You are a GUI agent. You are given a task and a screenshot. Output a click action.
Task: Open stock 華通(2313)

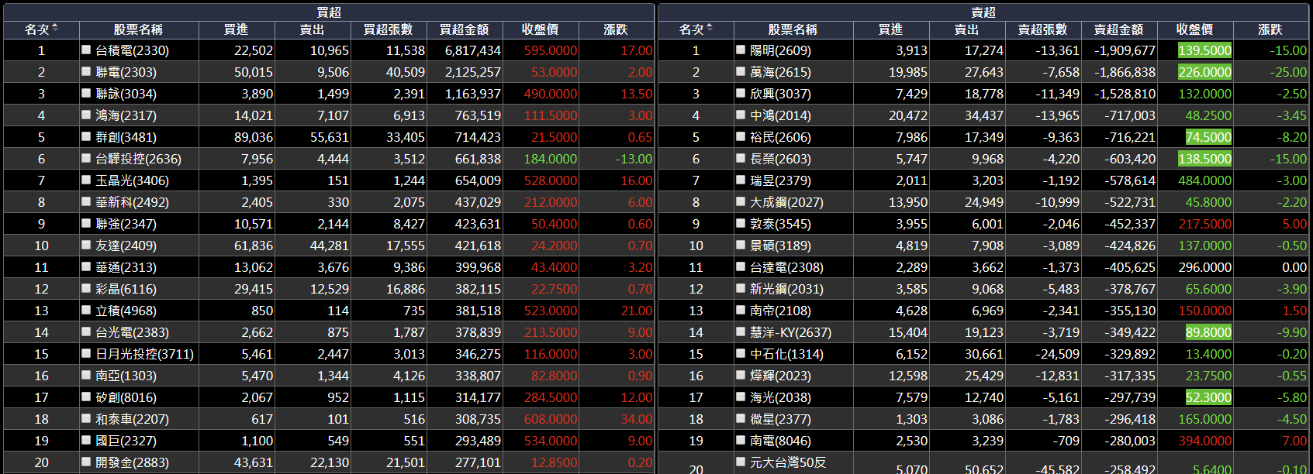[x=126, y=267]
